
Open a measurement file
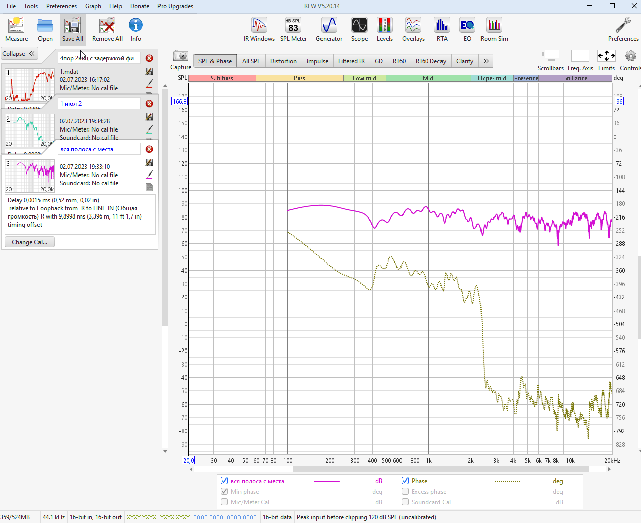tap(45, 29)
